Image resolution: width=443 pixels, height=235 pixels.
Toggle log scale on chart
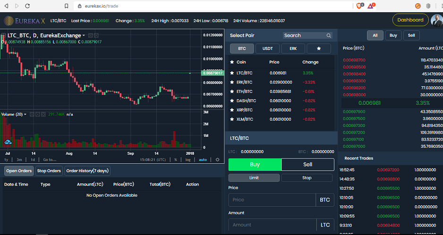[188, 159]
